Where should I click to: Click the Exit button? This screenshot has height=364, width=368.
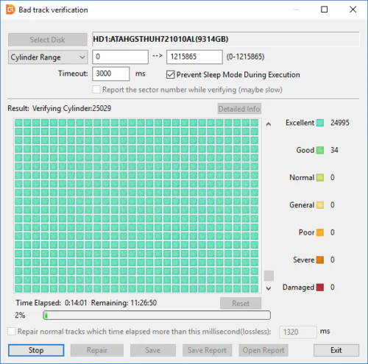[x=336, y=351]
